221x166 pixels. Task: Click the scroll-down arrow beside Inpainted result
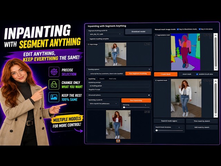point(215,116)
